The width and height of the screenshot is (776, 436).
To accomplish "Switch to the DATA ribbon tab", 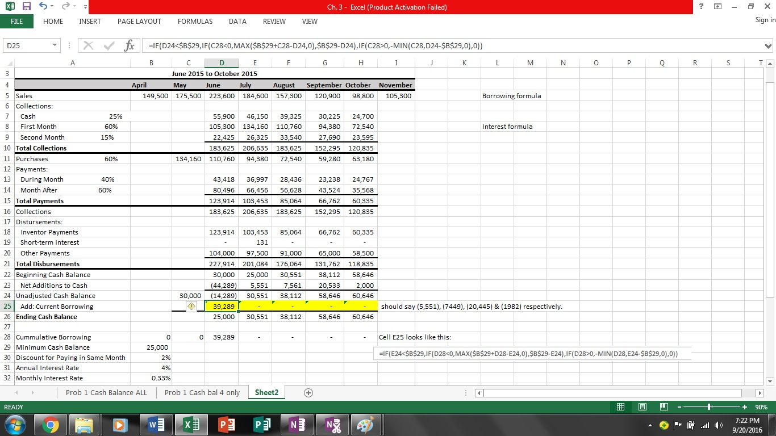I will pos(237,21).
